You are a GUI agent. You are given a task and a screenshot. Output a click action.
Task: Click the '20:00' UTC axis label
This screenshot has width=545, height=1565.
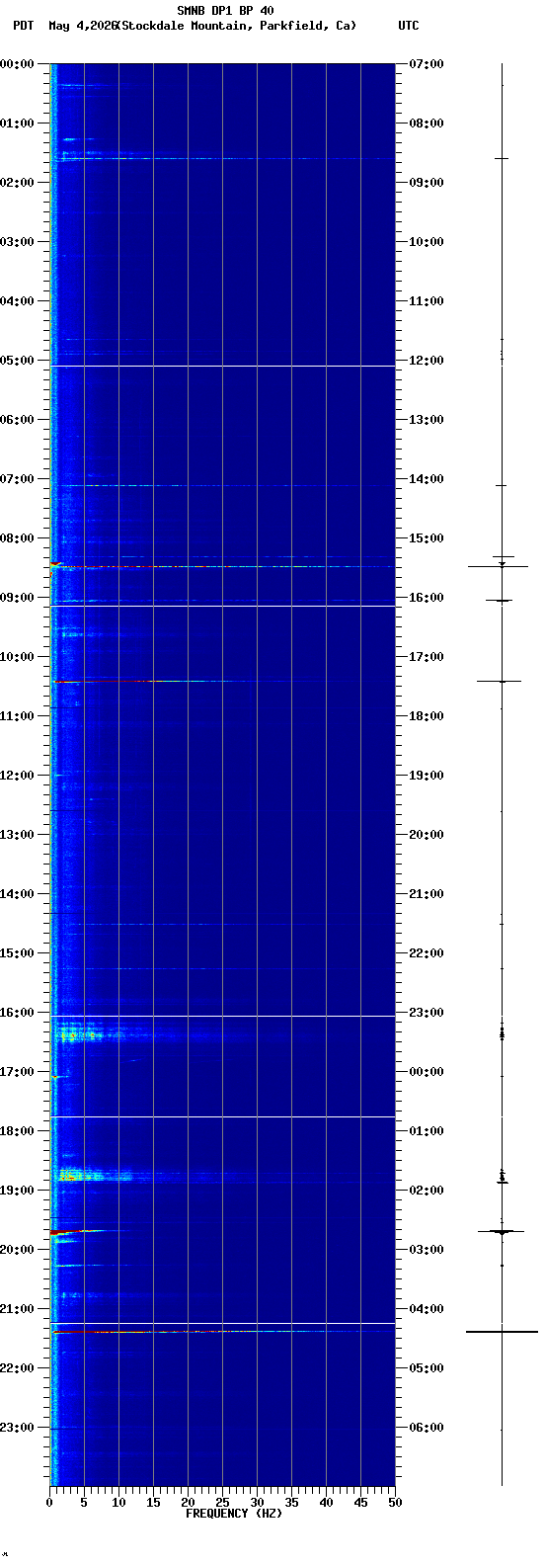(427, 835)
